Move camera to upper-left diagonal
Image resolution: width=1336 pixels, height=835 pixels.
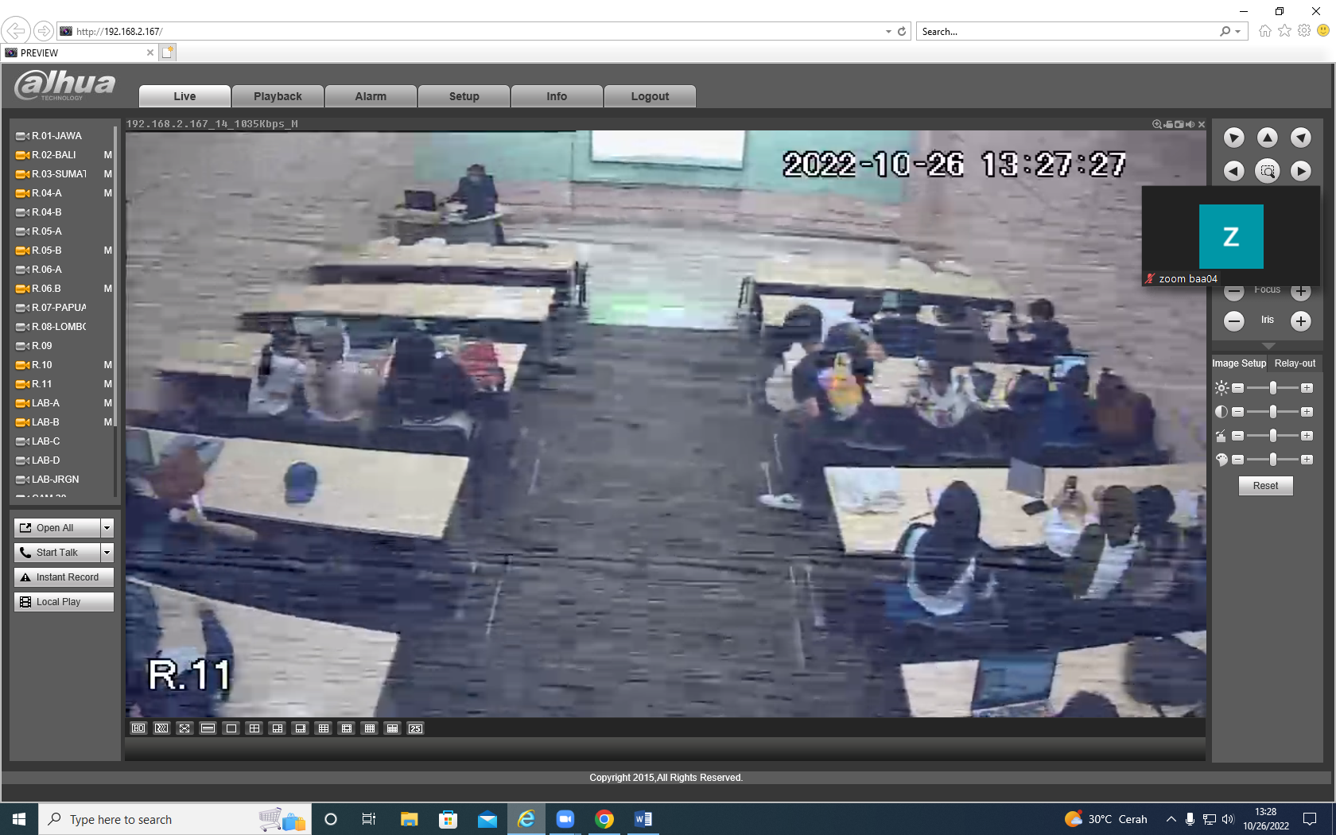click(1233, 138)
